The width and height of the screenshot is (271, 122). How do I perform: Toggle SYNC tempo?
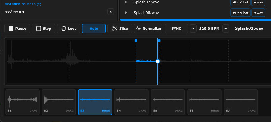pyautogui.click(x=176, y=28)
